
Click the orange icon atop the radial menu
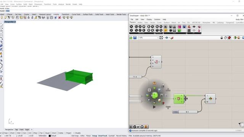tap(154, 83)
